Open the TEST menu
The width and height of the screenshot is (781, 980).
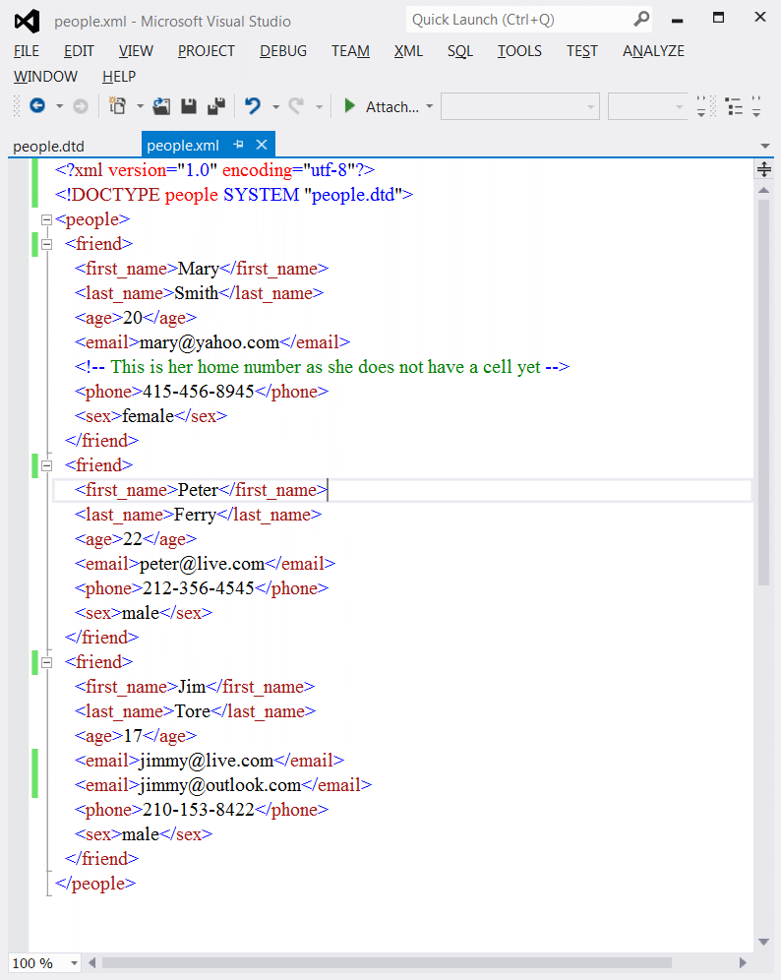(581, 50)
